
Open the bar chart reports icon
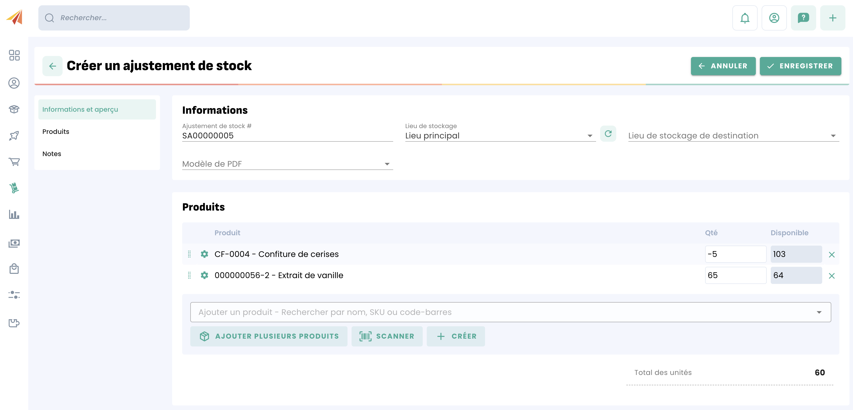pos(14,214)
